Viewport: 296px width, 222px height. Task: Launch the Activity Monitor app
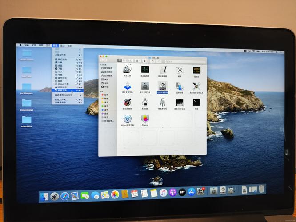pyautogui.click(x=145, y=70)
